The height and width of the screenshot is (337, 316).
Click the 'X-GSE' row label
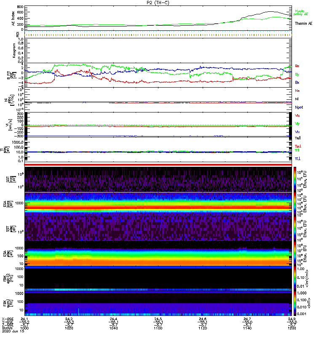pos(8,319)
